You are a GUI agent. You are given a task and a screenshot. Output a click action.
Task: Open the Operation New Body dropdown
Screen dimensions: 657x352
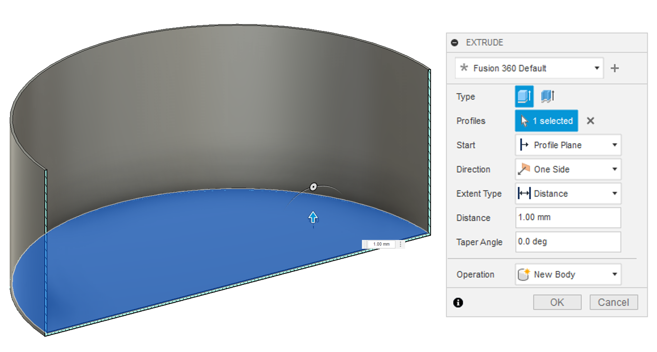568,274
